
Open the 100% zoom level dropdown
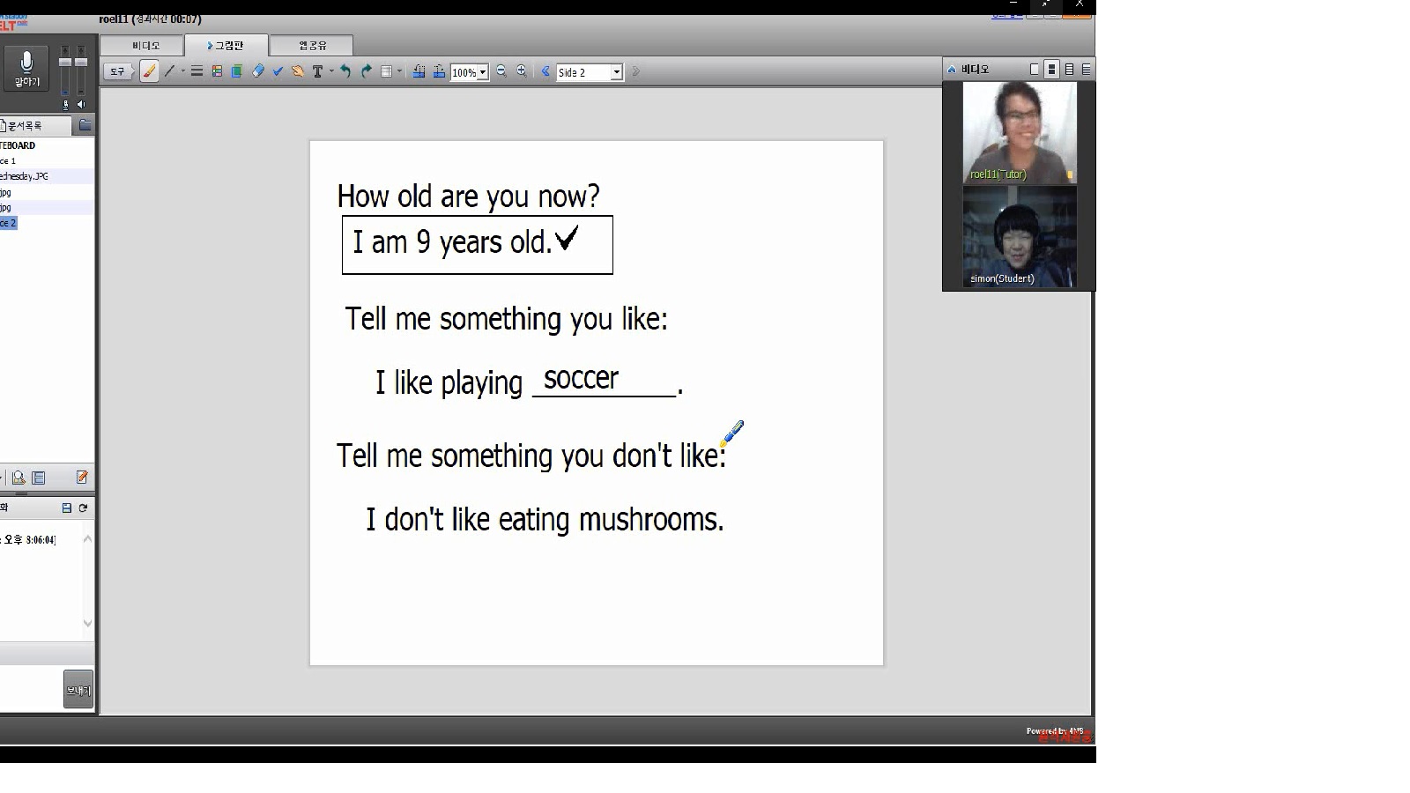(x=482, y=72)
